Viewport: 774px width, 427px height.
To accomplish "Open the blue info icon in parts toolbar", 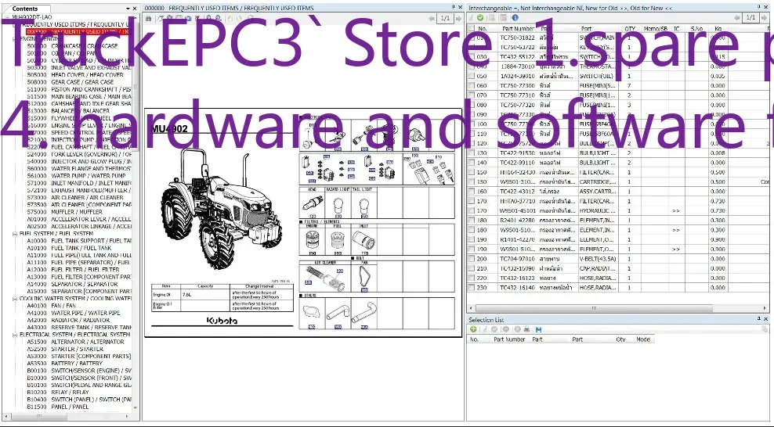I will tap(515, 18).
